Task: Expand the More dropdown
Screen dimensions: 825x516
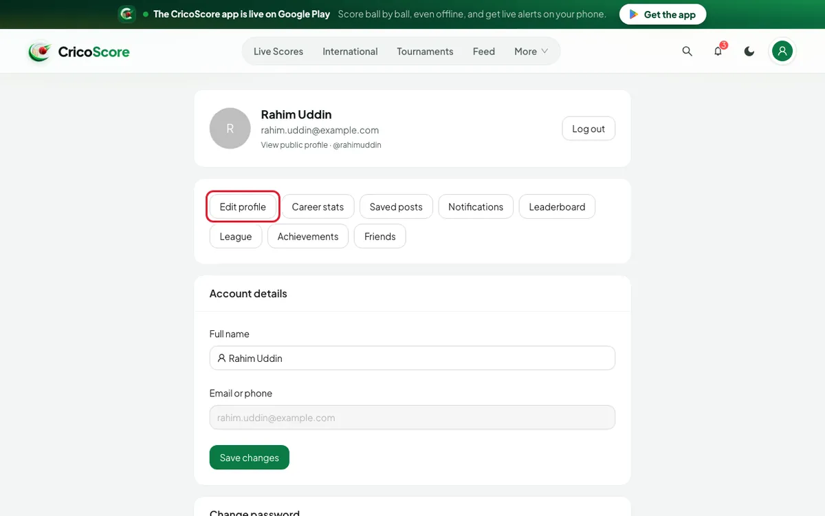Action: (531, 52)
